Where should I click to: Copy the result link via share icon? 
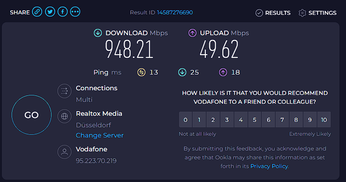tap(37, 12)
